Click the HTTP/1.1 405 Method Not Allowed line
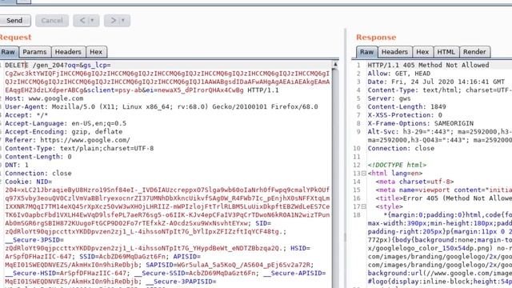 (429, 66)
